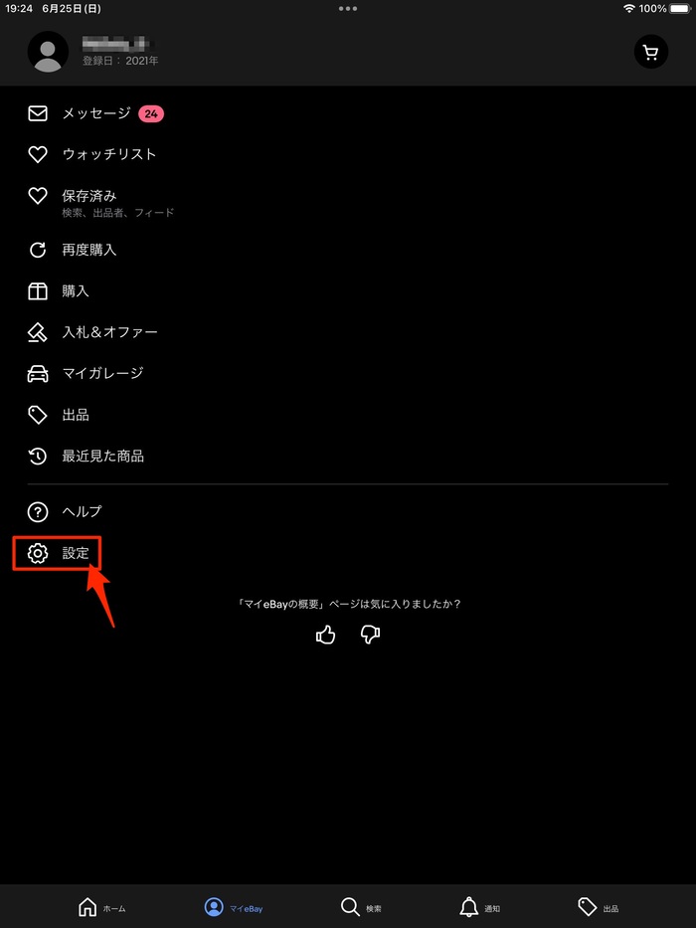Click the thumbs up feedback icon
This screenshot has width=696, height=928.
point(325,635)
